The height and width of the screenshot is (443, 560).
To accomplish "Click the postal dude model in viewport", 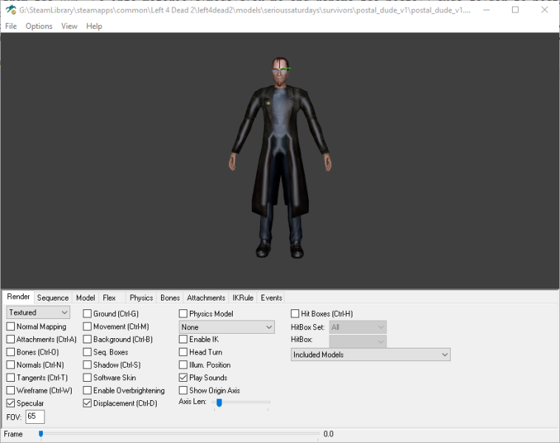I will pyautogui.click(x=280, y=157).
